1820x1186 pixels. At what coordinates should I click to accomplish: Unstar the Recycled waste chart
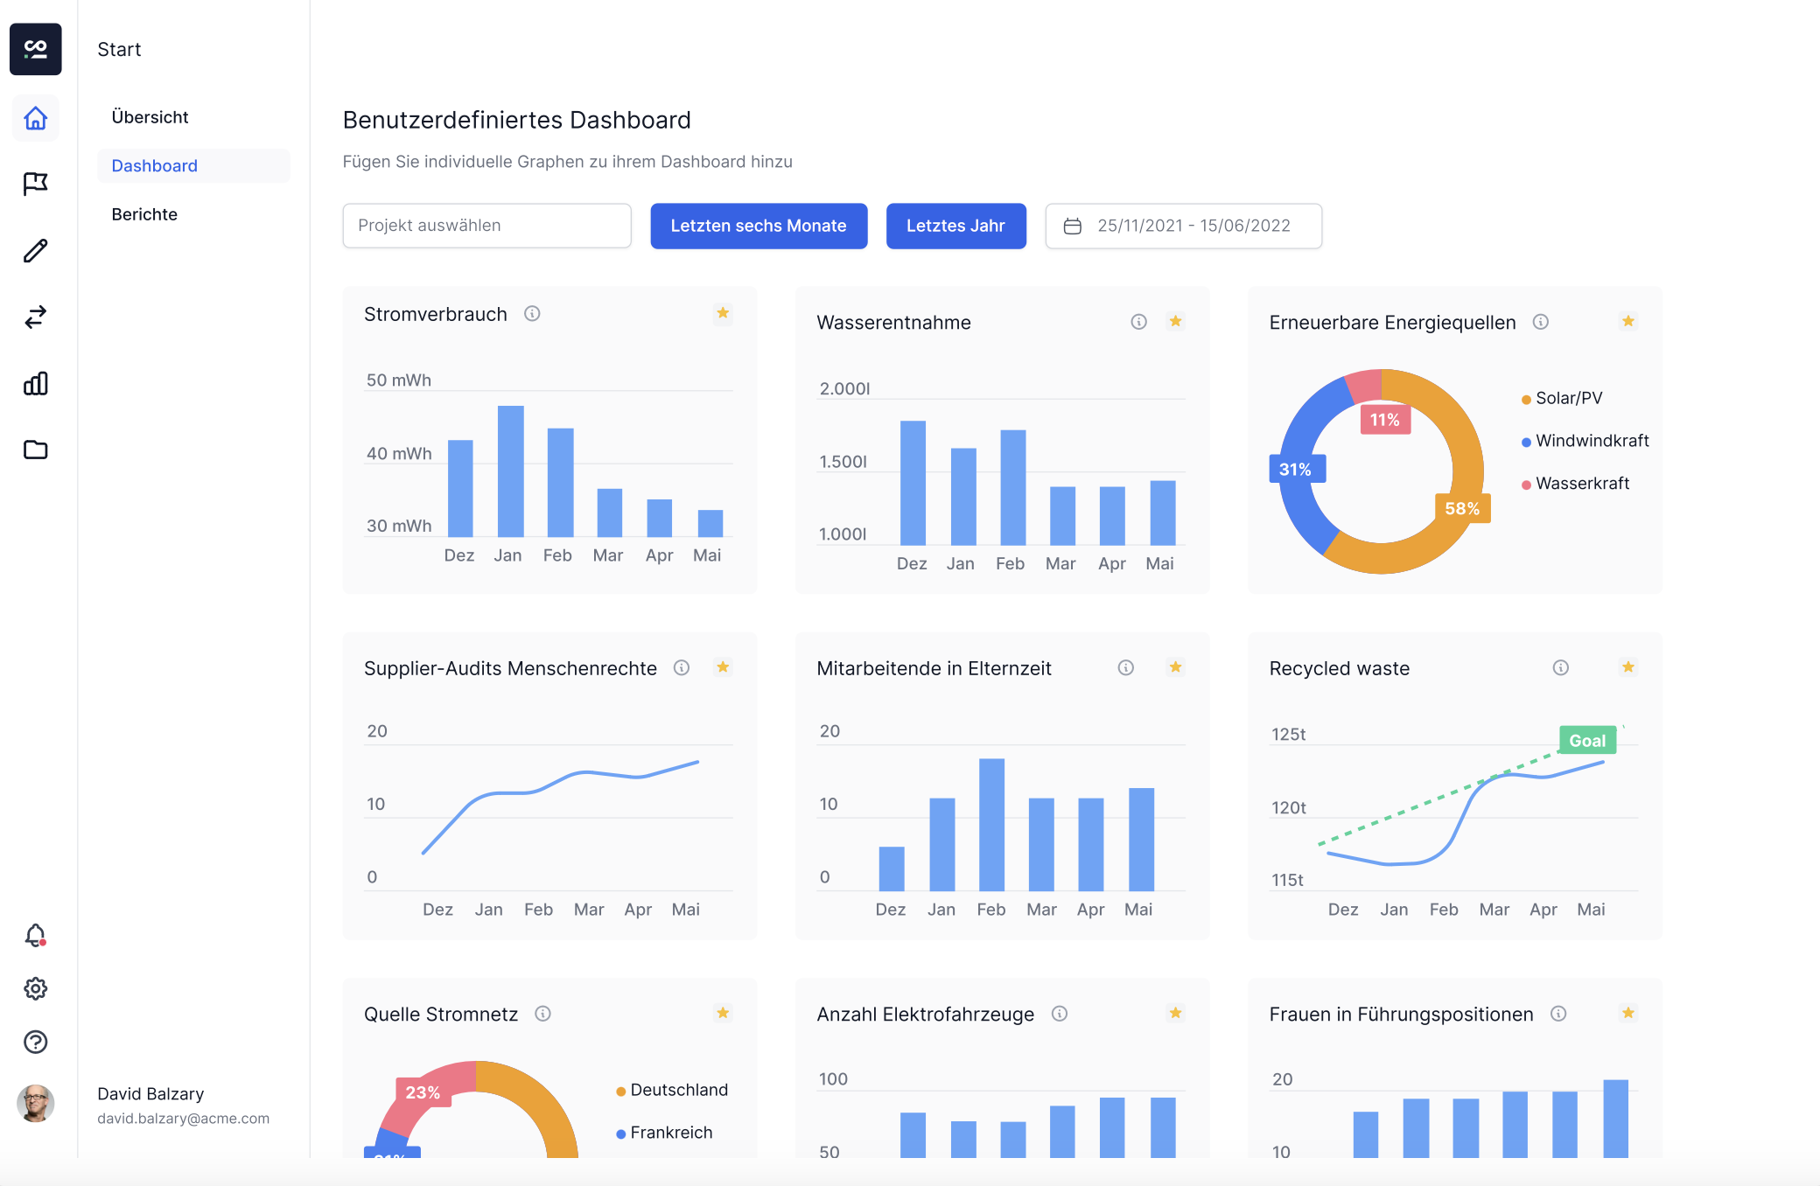(1627, 667)
